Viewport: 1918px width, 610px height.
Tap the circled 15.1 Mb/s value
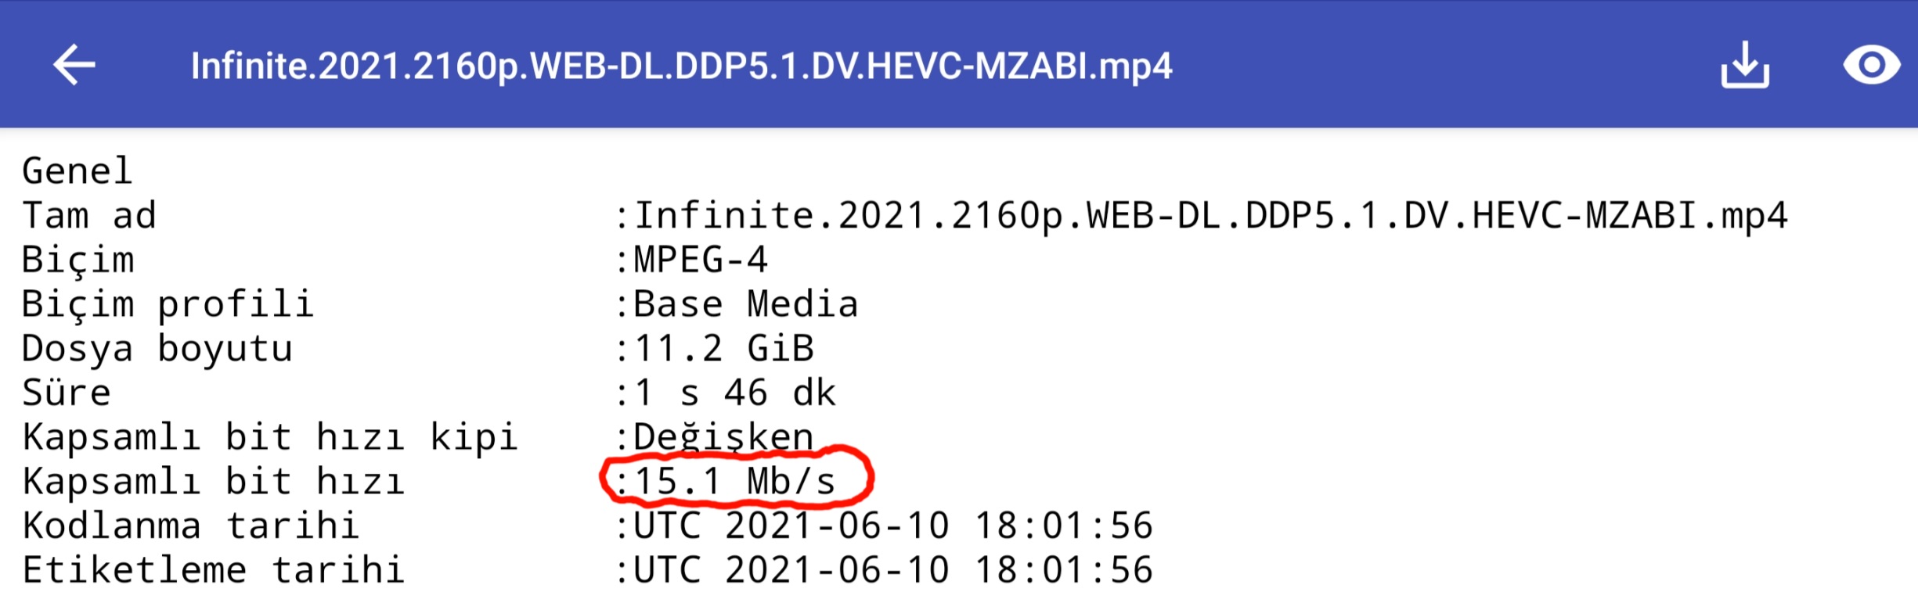click(x=734, y=482)
